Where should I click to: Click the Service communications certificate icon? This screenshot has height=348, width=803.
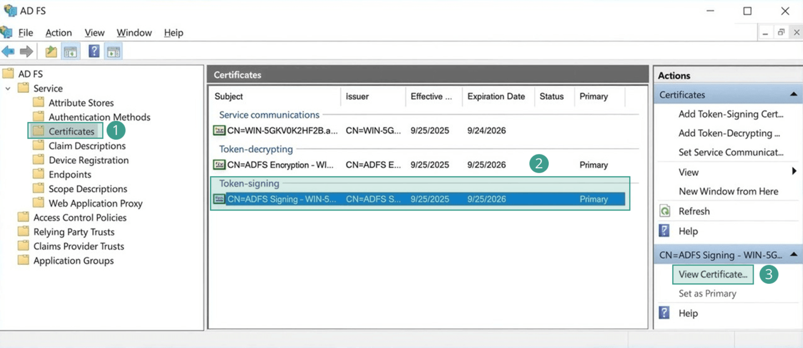tap(219, 130)
